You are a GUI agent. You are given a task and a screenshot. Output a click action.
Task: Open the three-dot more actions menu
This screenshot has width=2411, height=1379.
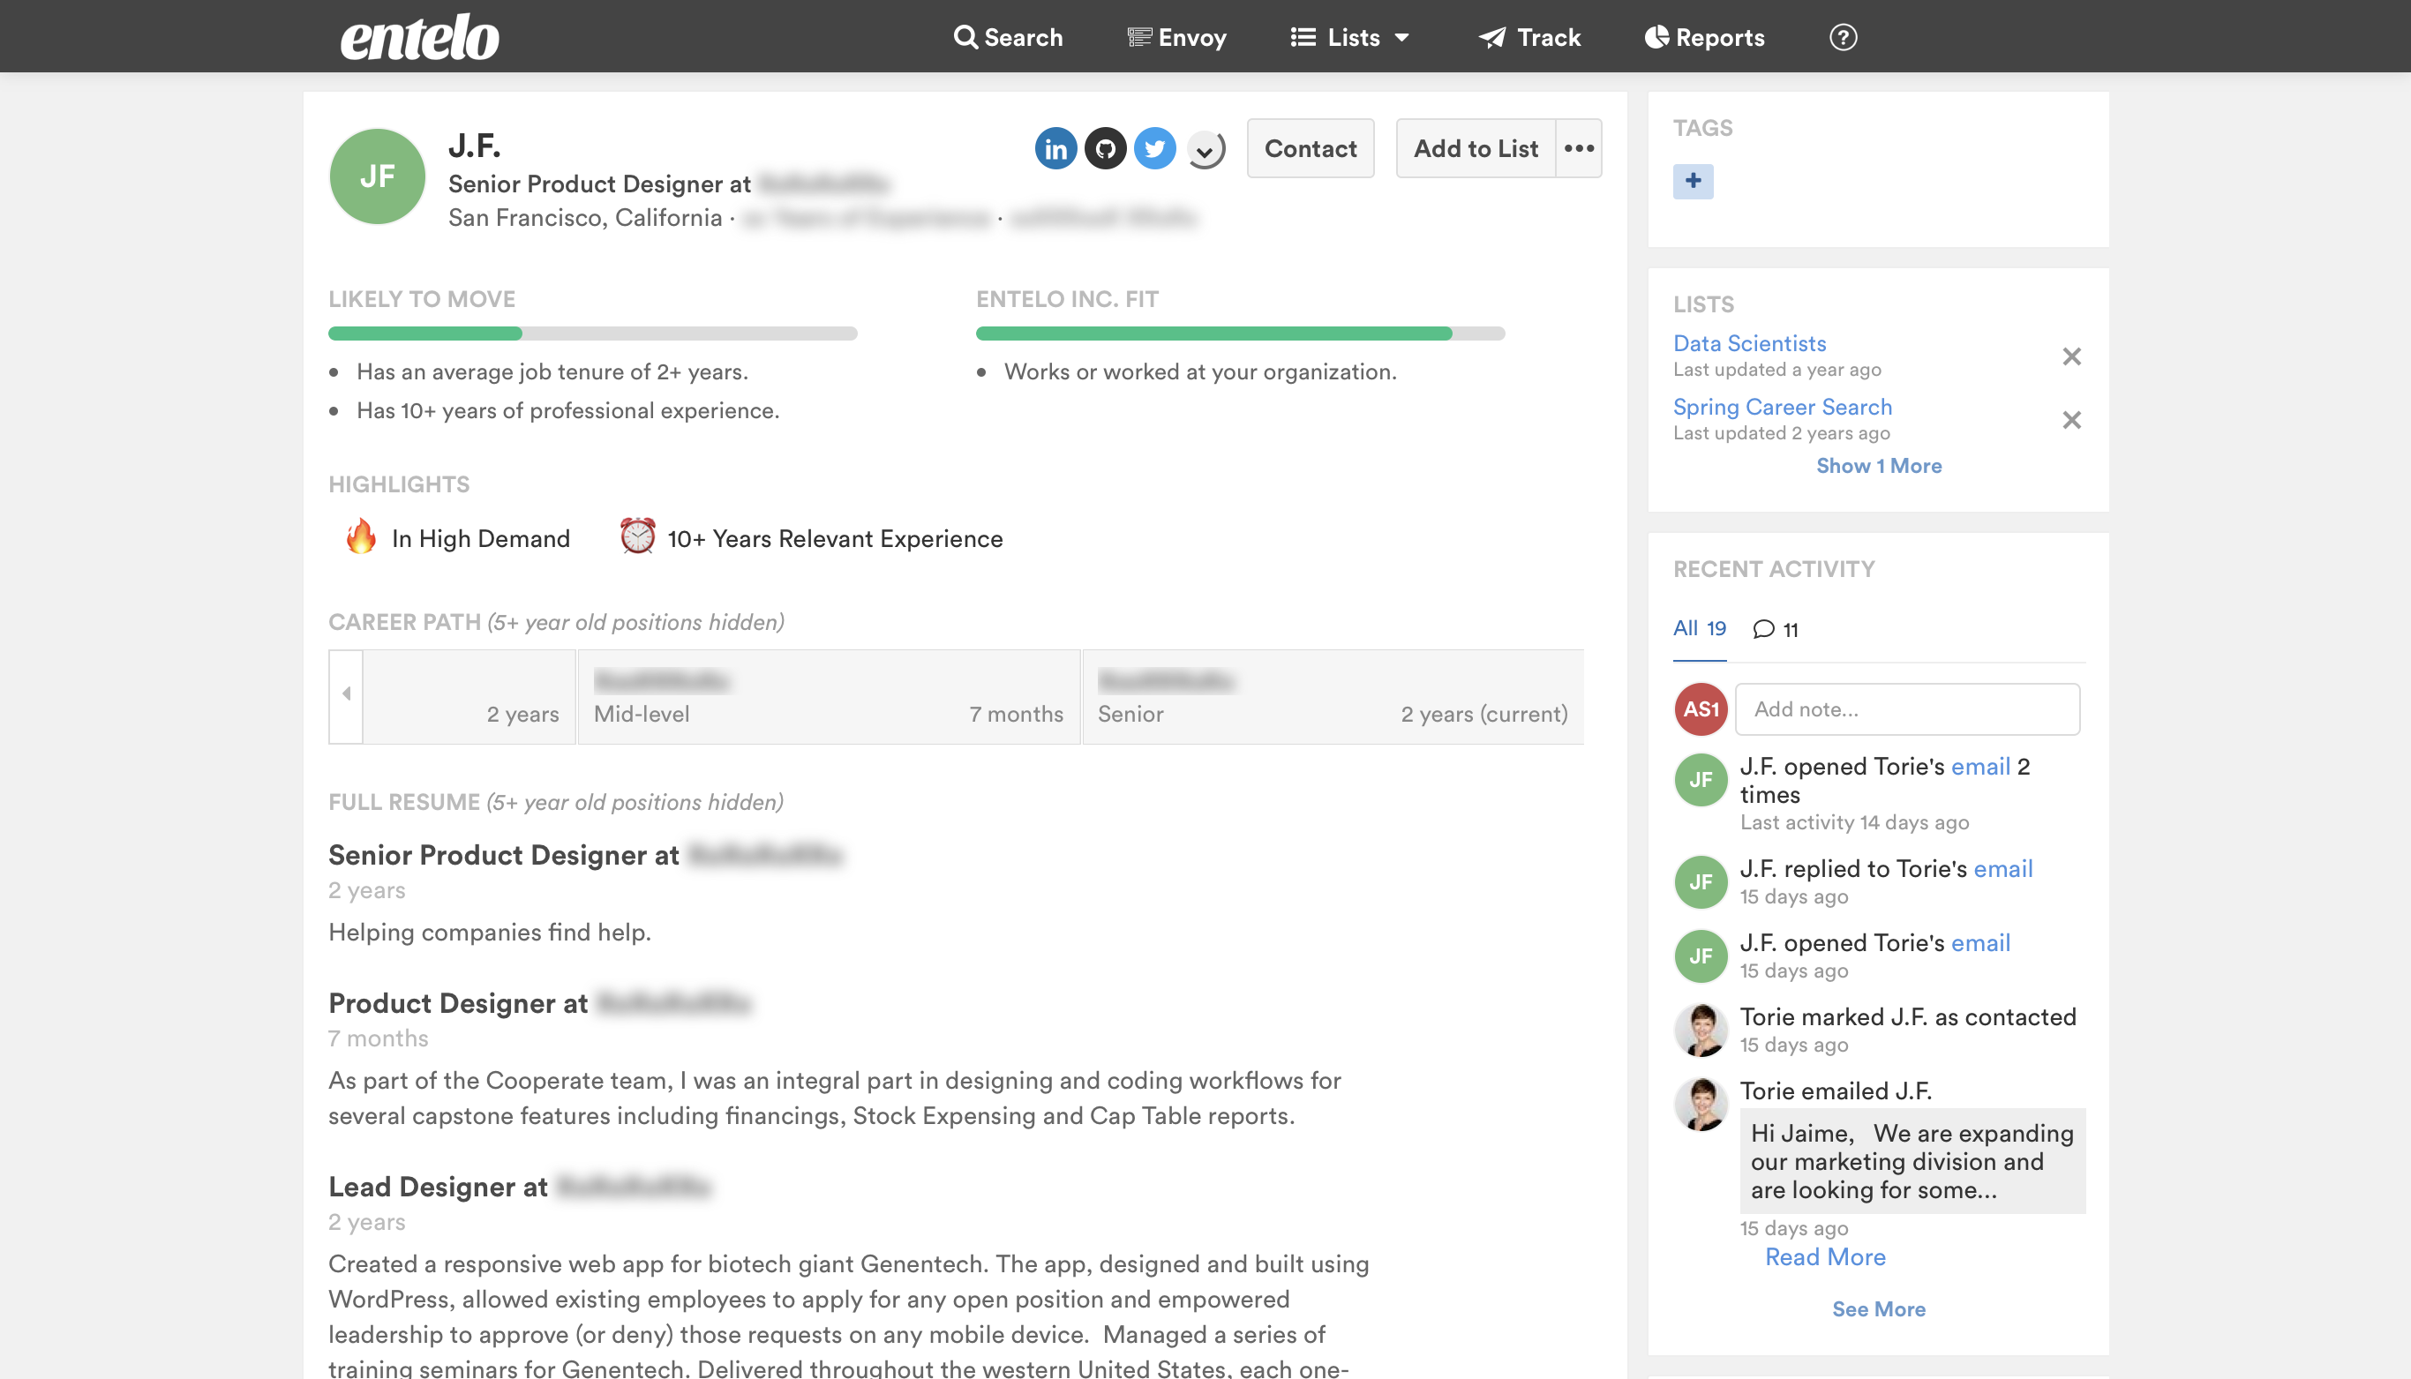tap(1578, 149)
